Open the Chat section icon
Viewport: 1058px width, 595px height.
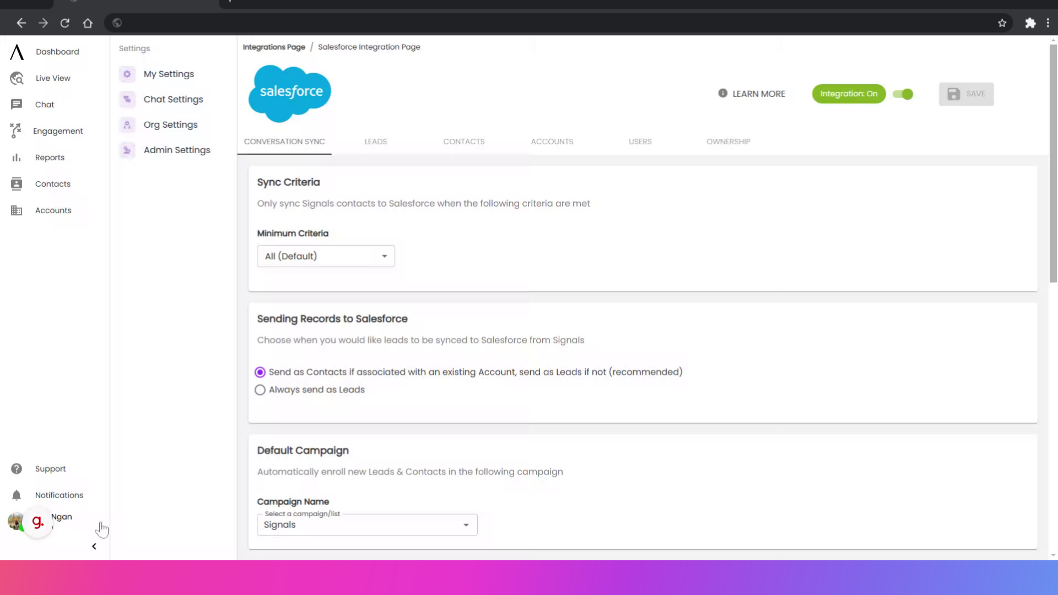click(x=17, y=104)
